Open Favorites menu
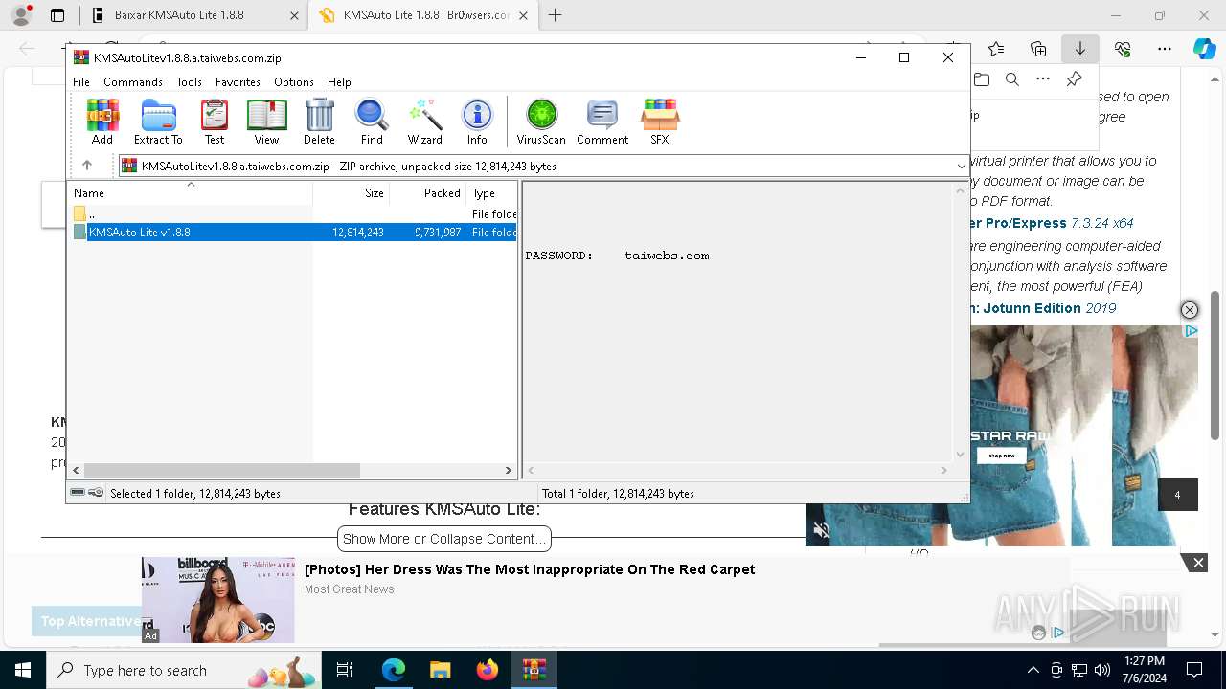Screen dimensions: 1226x689 [x=238, y=82]
